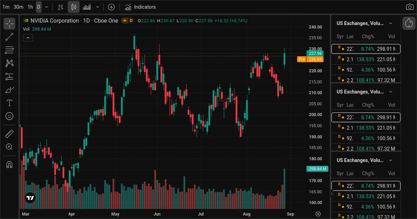
Task: Set interval to 1h
Action: click(x=30, y=7)
